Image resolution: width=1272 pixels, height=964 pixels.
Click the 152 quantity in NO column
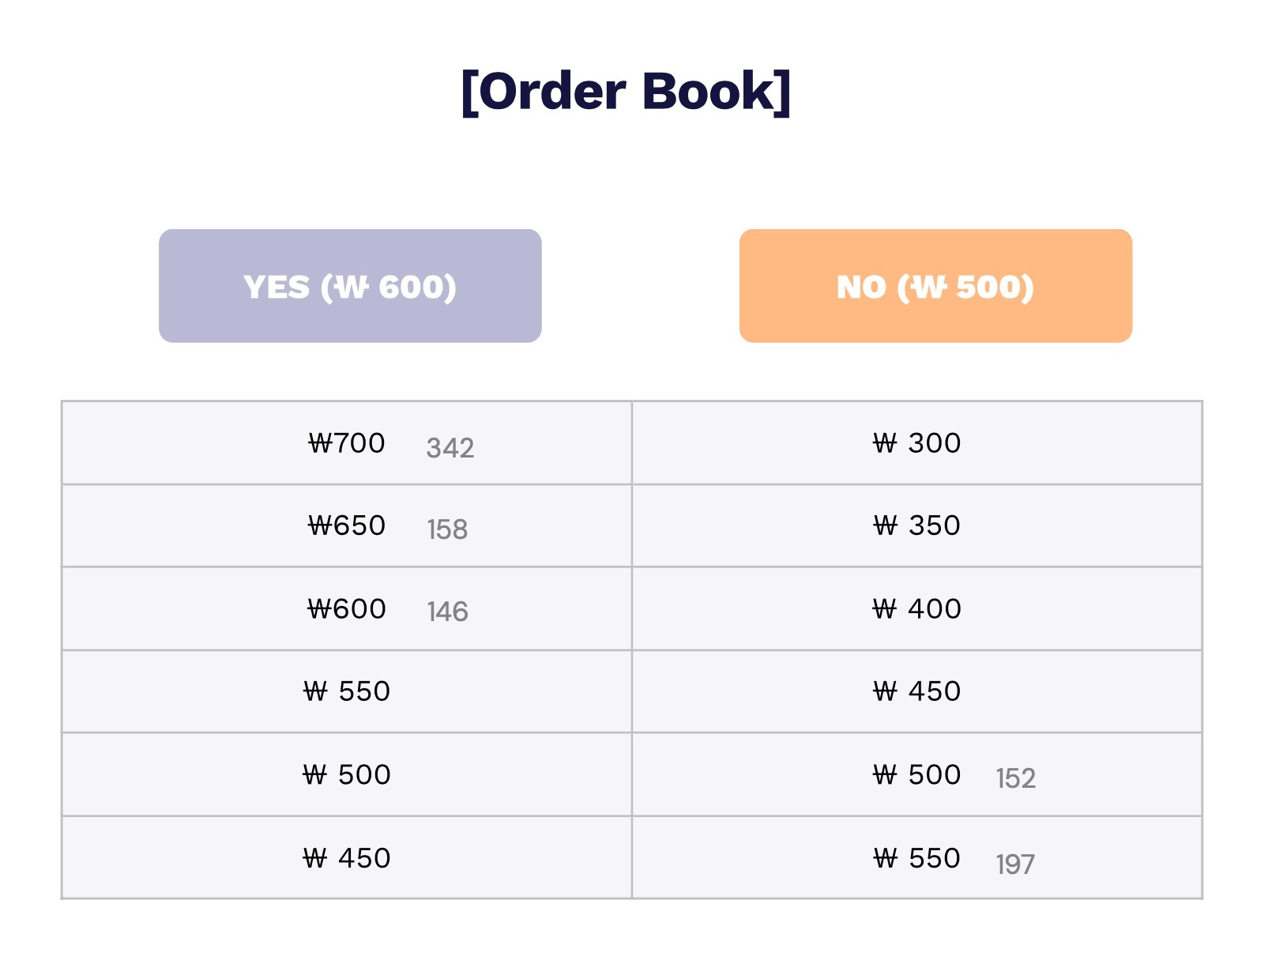coord(1015,778)
